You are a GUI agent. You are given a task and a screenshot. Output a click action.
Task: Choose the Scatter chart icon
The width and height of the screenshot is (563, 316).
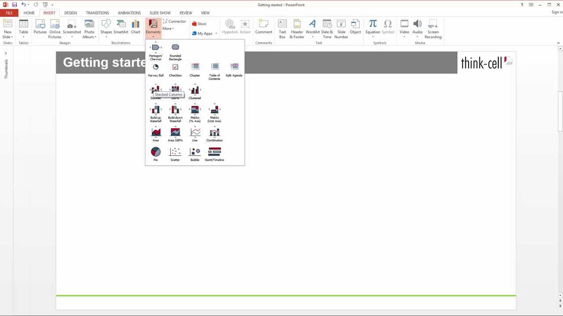(175, 153)
